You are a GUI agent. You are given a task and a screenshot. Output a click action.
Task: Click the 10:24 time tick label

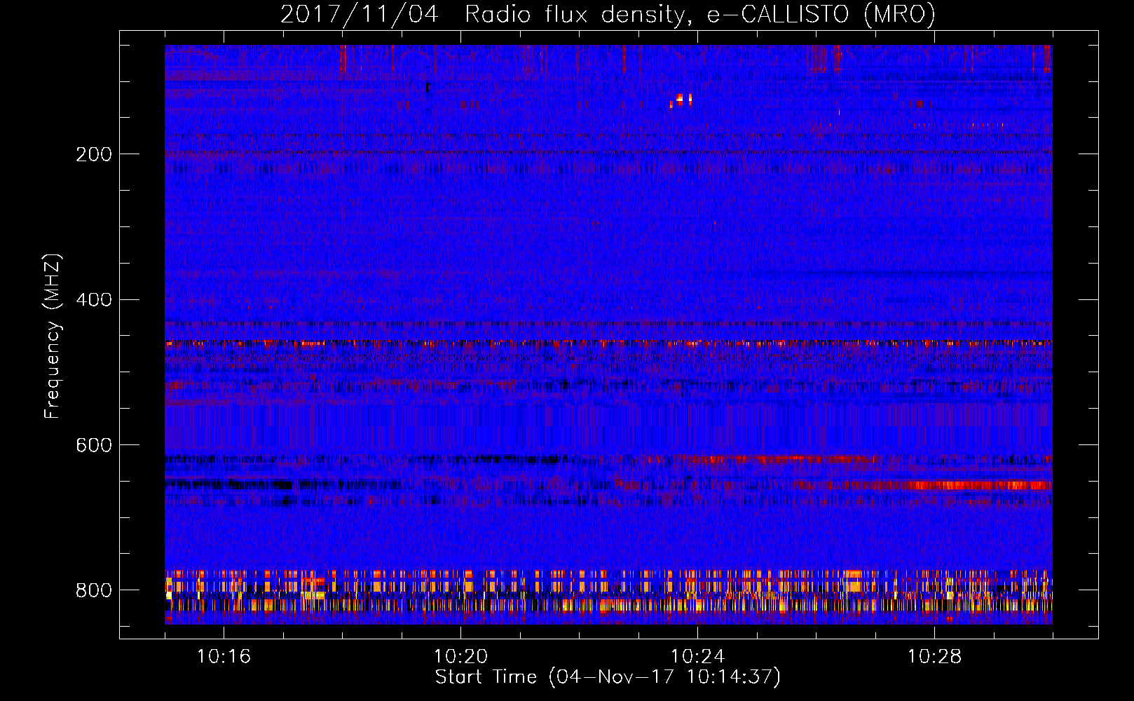pyautogui.click(x=697, y=656)
